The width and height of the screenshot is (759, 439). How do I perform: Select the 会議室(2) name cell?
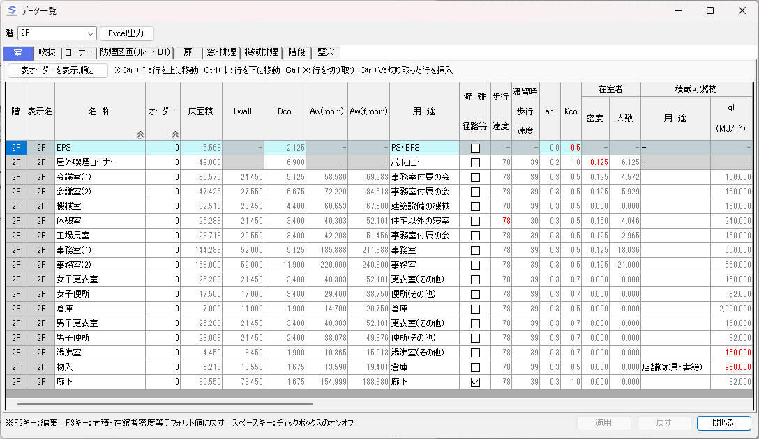pos(100,192)
